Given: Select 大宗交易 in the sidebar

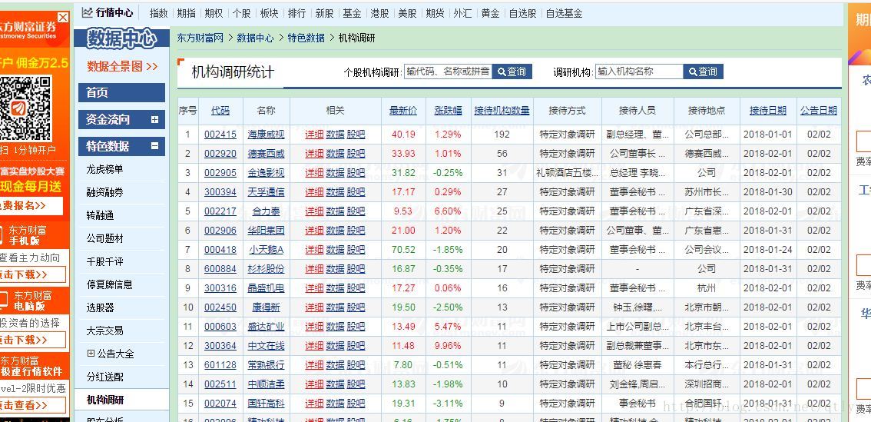Looking at the screenshot, I should pos(105,331).
